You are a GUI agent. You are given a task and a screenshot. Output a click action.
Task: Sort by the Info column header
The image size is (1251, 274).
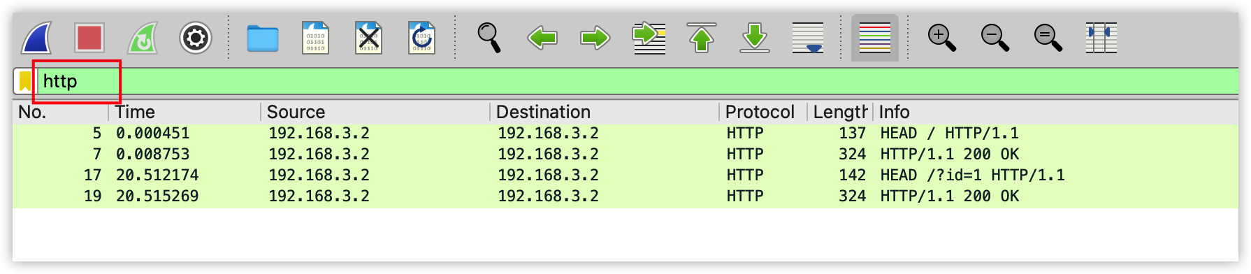coord(1056,112)
